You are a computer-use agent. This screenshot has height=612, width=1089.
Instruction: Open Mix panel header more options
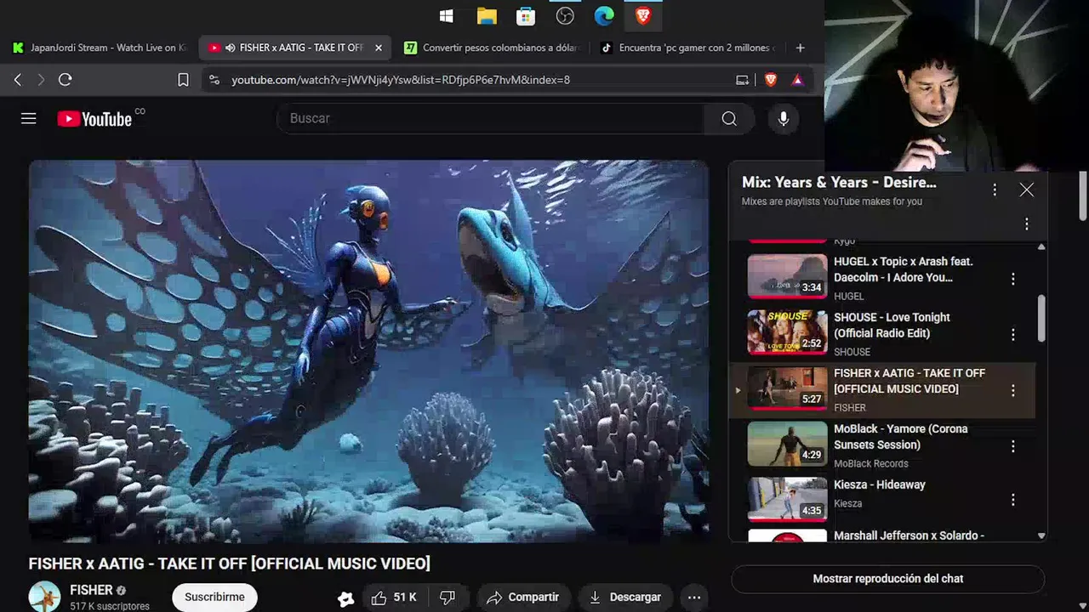pos(995,190)
